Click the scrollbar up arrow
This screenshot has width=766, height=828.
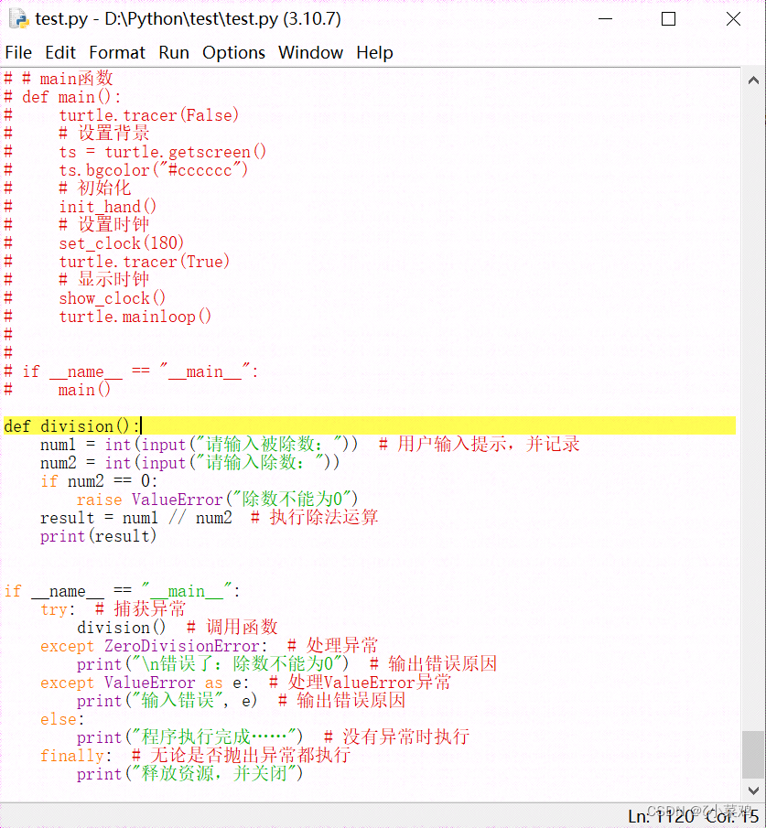click(x=753, y=81)
